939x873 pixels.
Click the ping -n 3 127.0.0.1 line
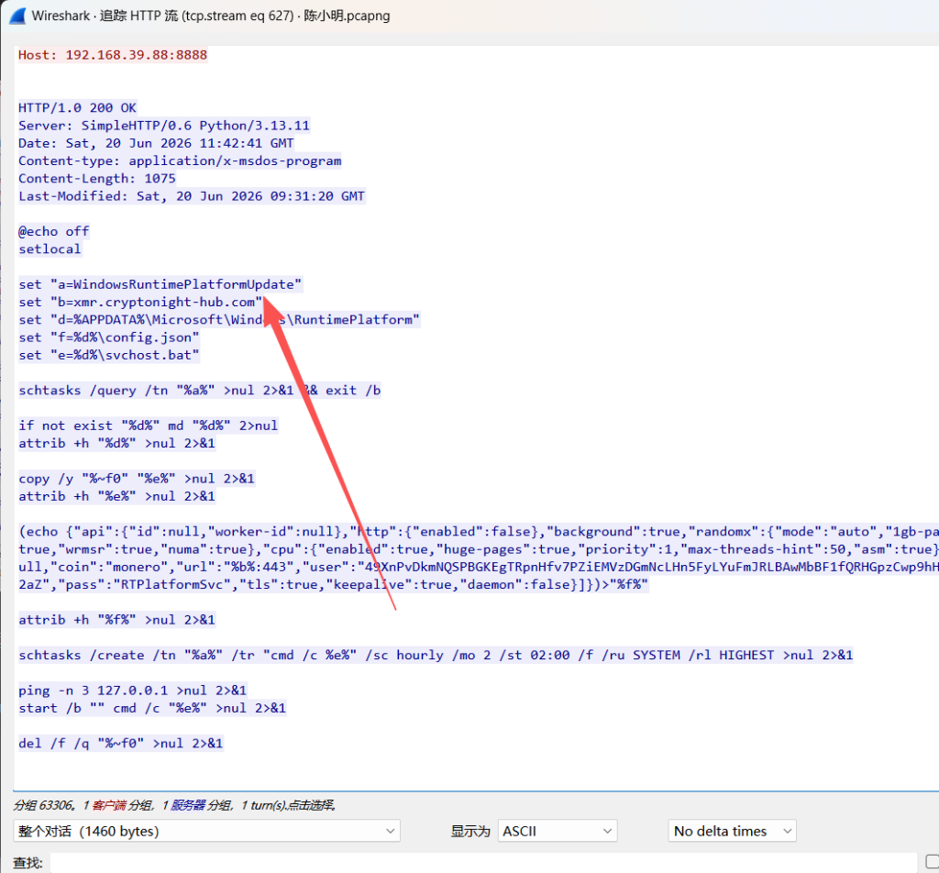(132, 691)
